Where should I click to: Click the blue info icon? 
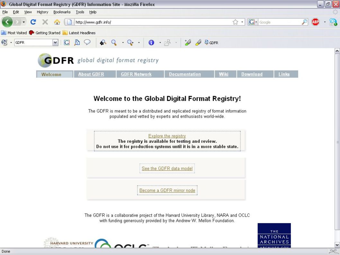click(151, 42)
